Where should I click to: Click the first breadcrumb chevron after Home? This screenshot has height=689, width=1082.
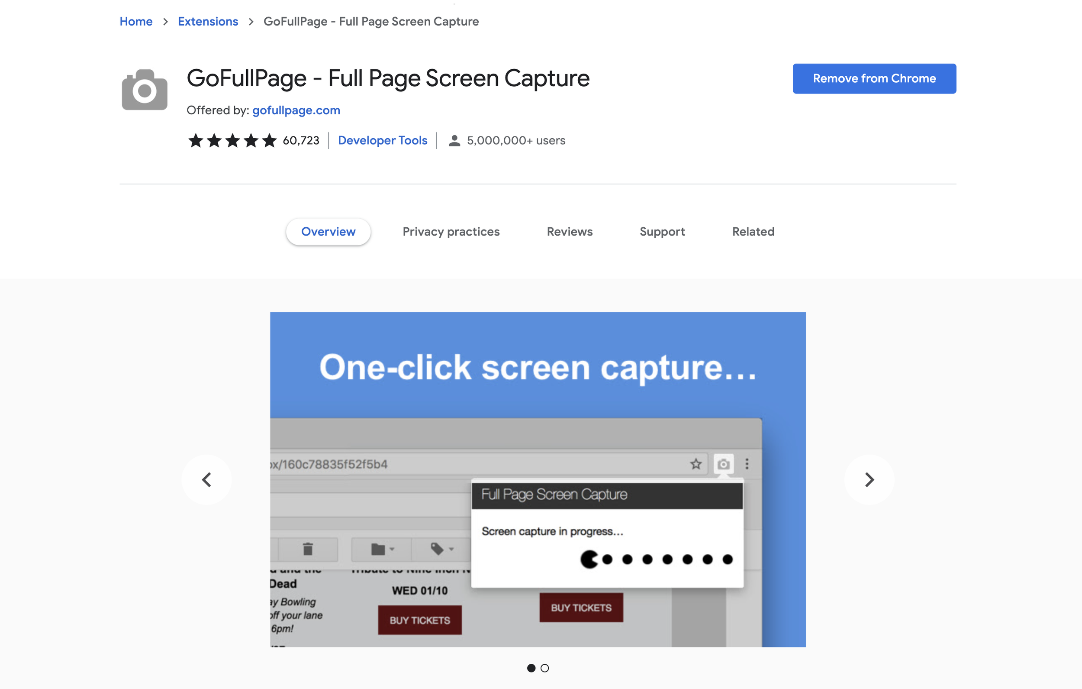(x=165, y=22)
